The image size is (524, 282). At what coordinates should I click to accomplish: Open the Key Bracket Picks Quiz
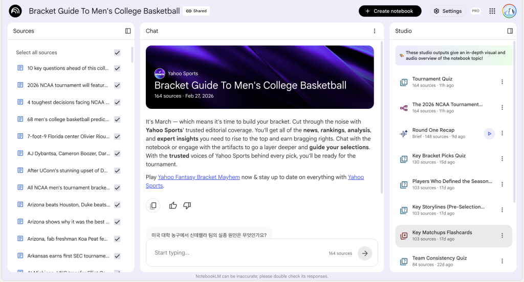pyautogui.click(x=439, y=156)
